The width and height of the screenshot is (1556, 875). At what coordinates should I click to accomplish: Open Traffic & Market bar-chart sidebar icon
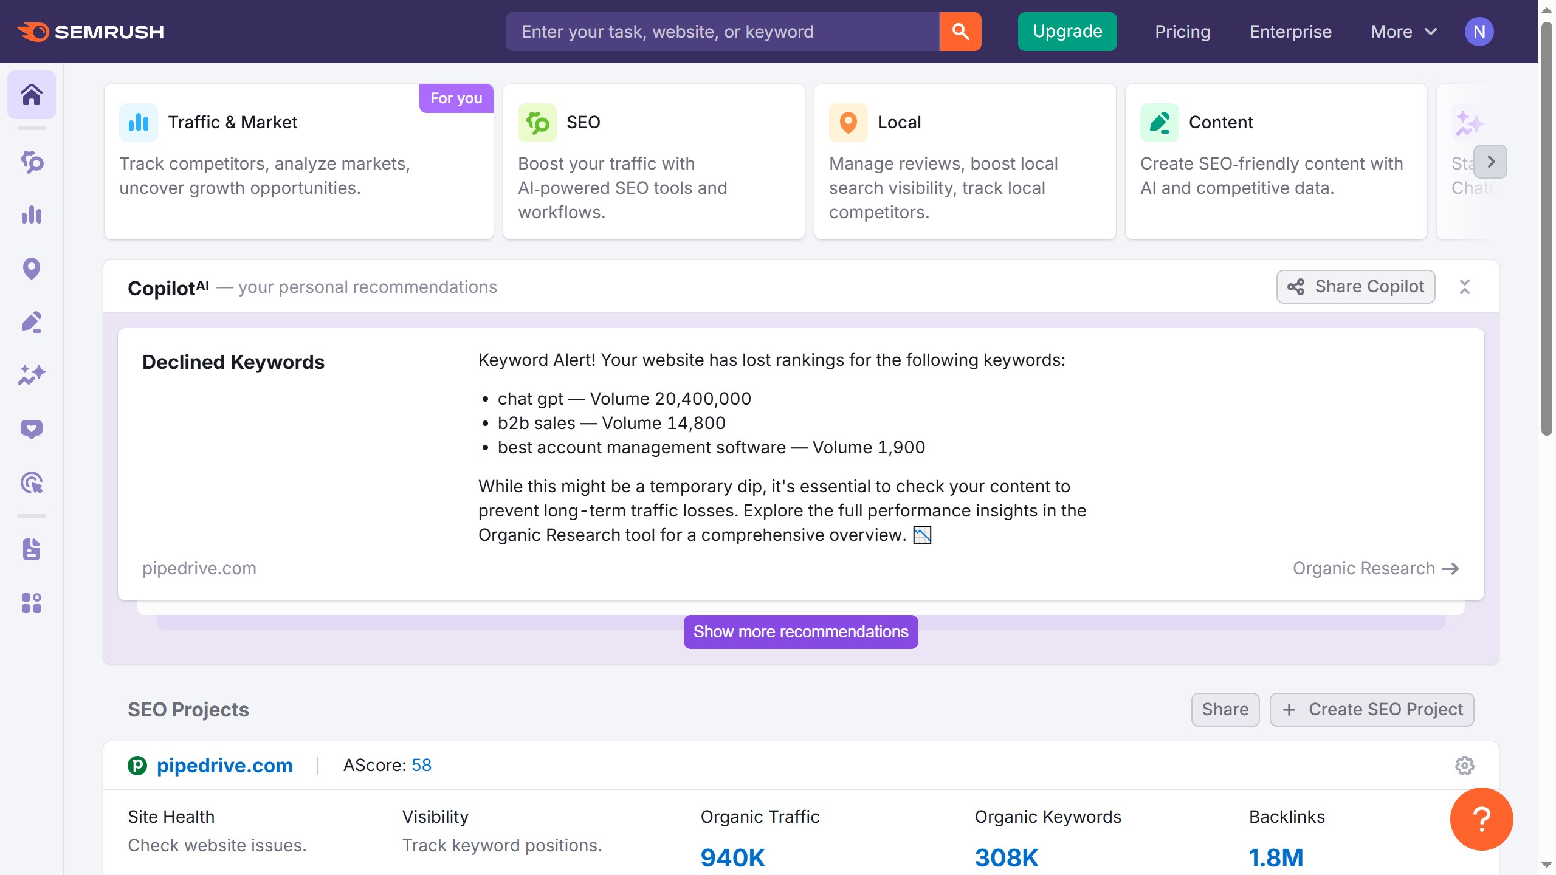click(32, 215)
